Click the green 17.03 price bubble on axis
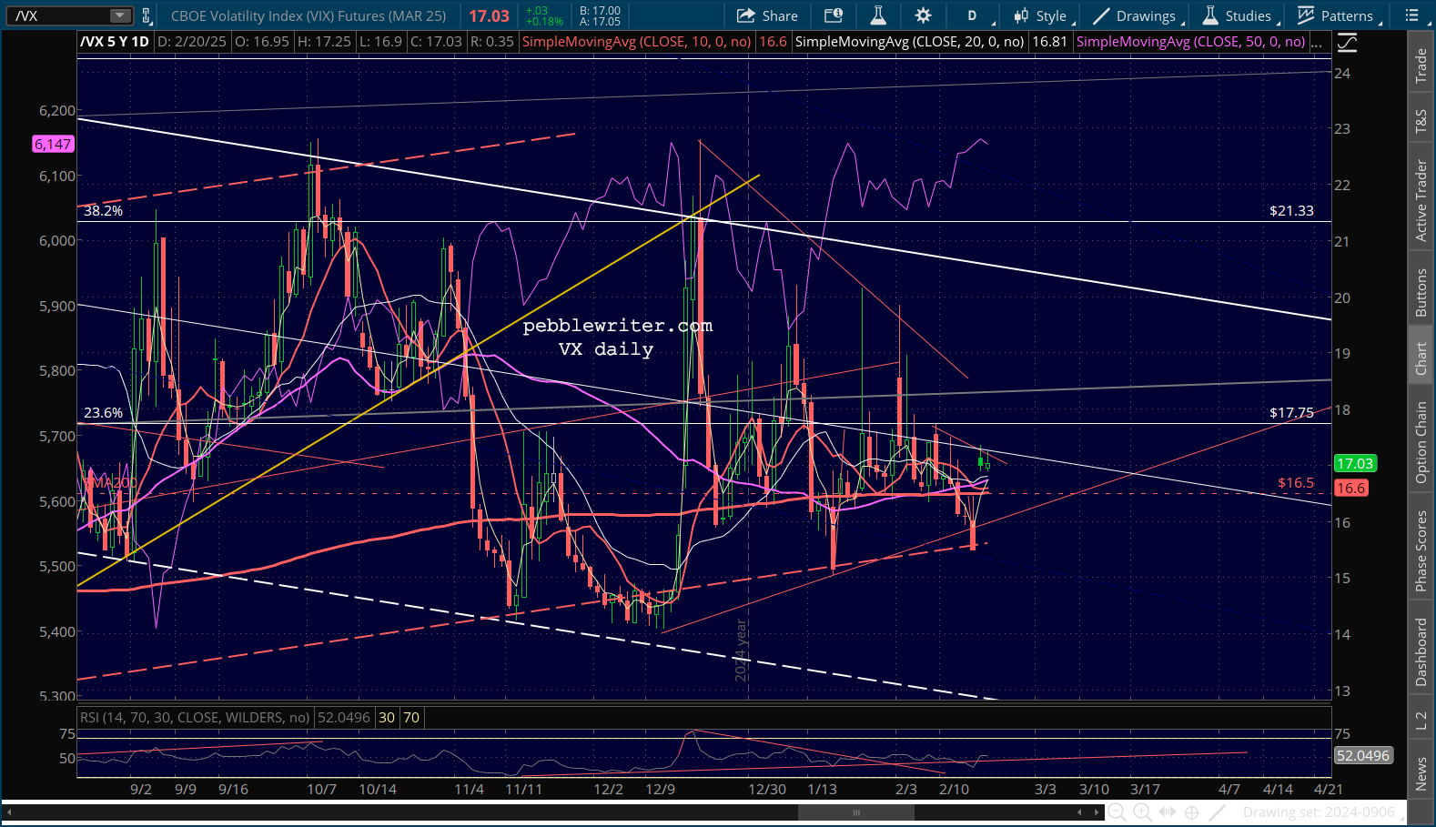This screenshot has height=827, width=1436. 1355,464
